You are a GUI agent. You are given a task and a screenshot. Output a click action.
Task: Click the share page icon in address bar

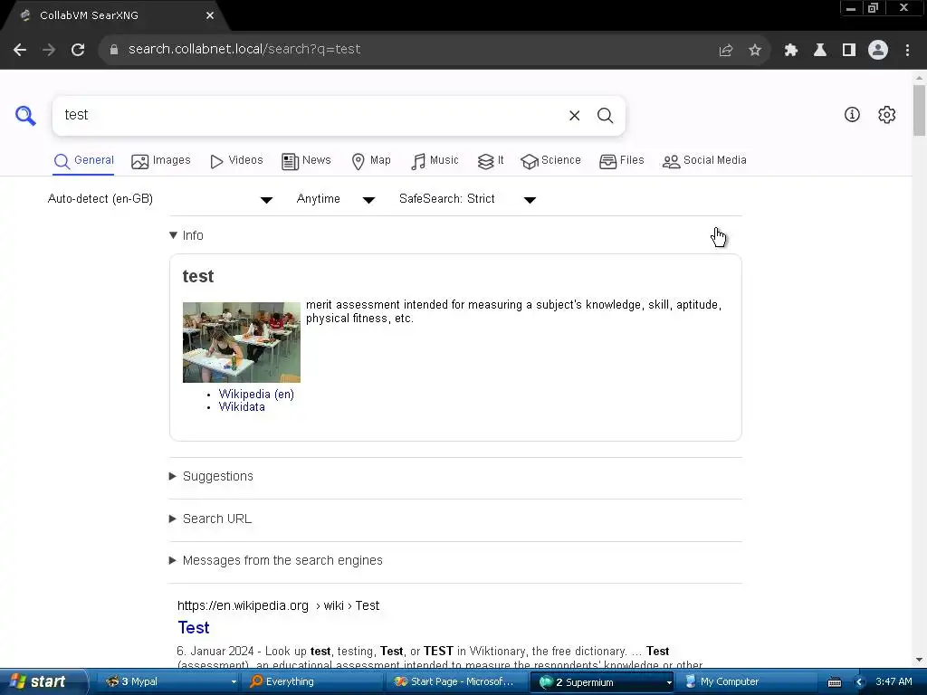point(726,51)
